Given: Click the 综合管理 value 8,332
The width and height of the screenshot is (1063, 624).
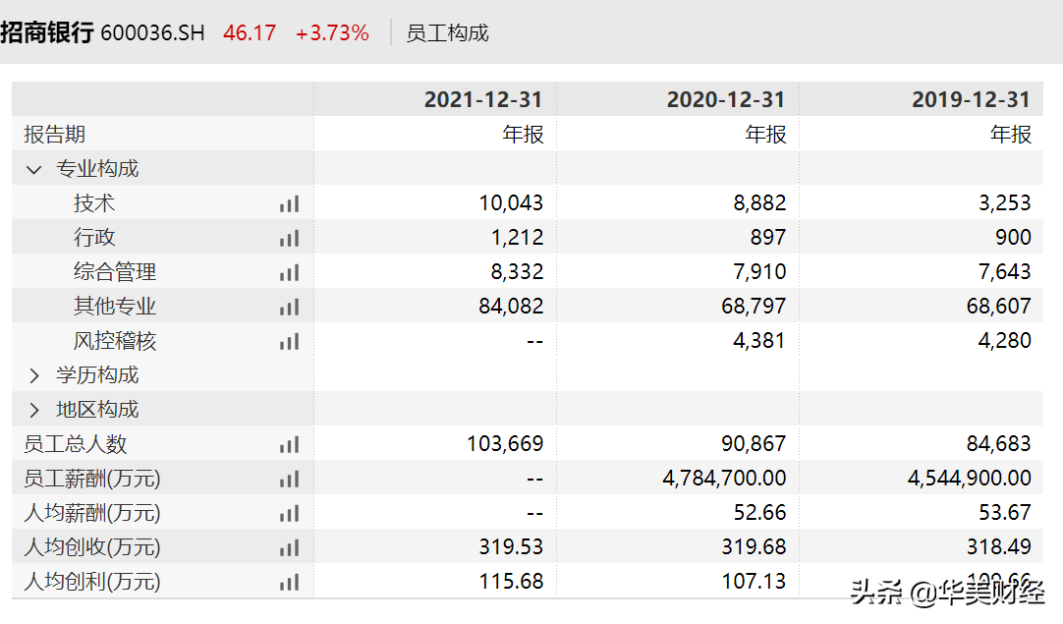Looking at the screenshot, I should tap(518, 272).
